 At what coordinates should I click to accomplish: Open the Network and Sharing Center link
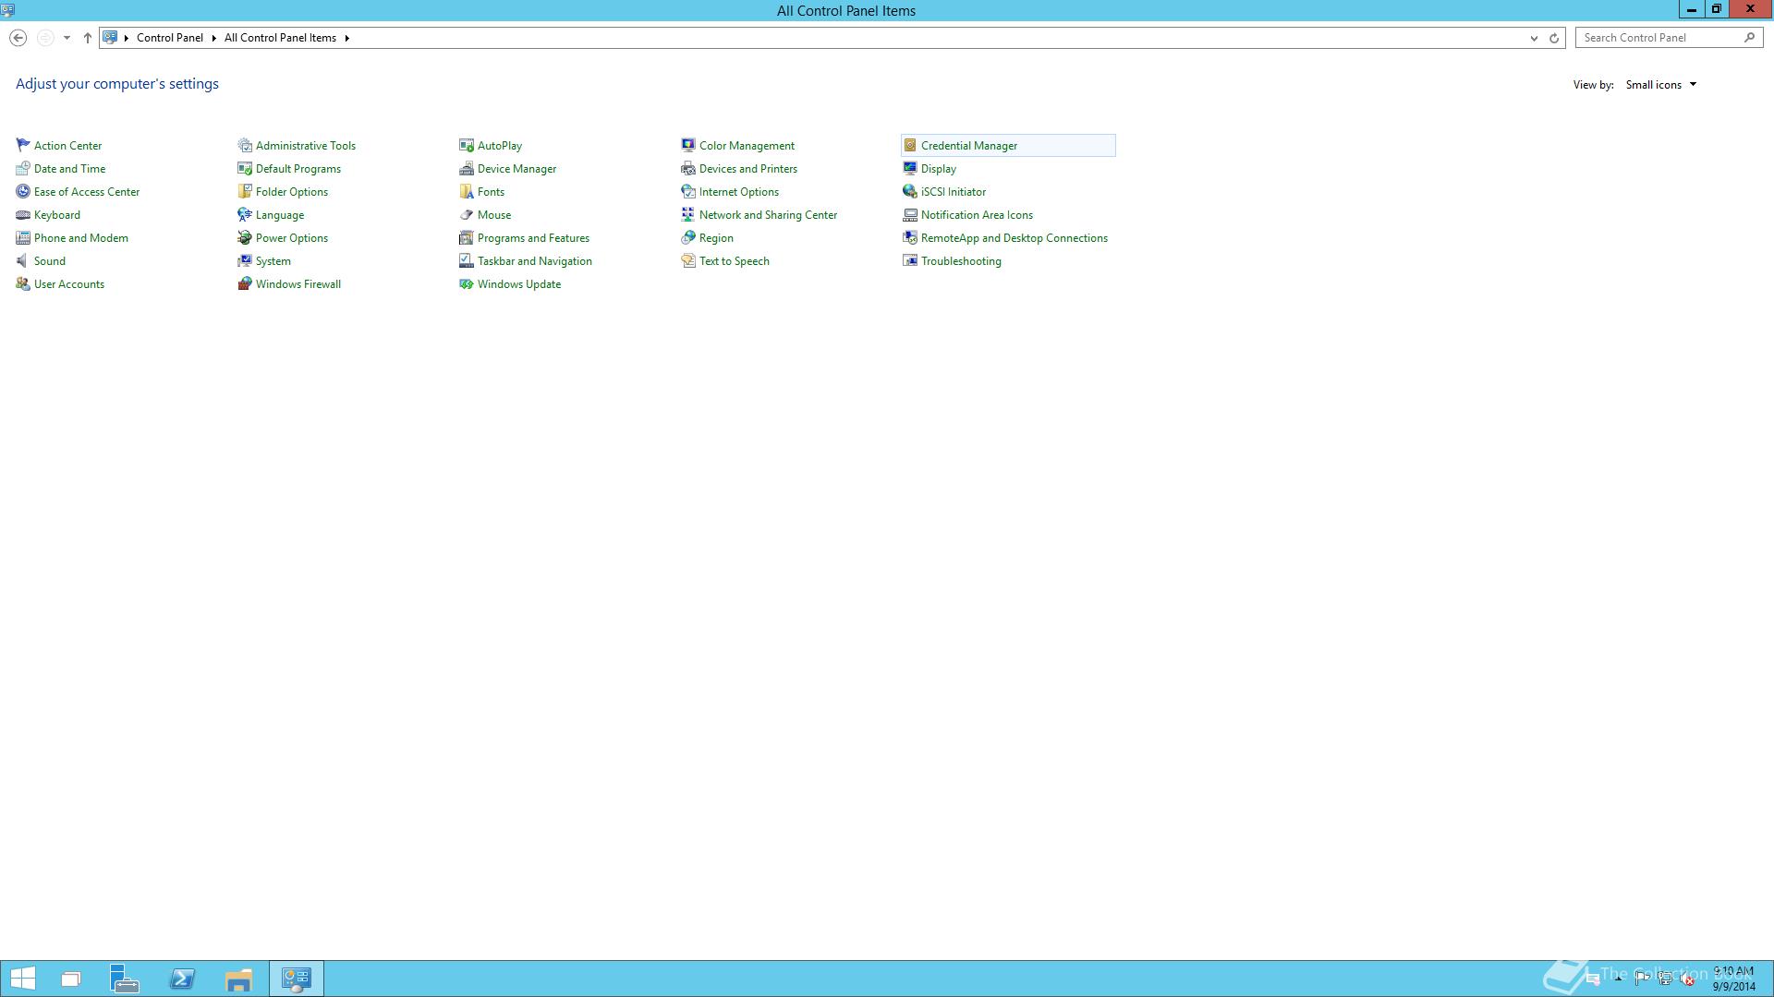click(x=768, y=215)
